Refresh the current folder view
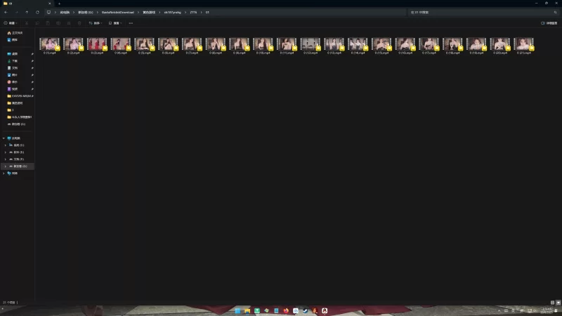 tap(37, 12)
